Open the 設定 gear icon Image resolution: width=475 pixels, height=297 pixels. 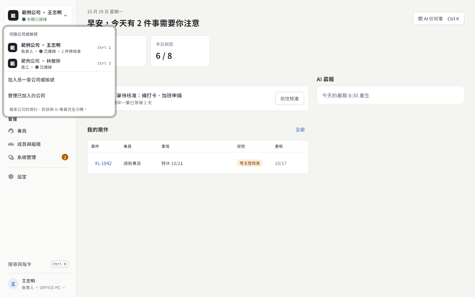pyautogui.click(x=11, y=177)
